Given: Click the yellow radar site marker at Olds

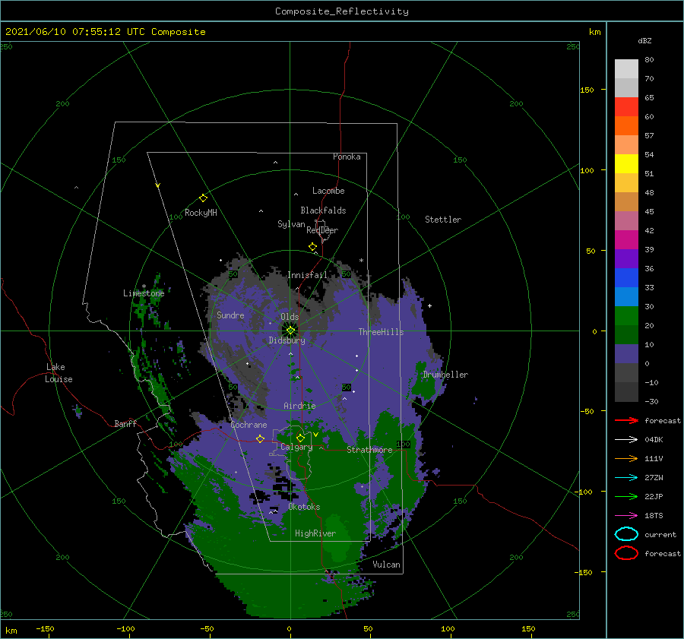Looking at the screenshot, I should (x=290, y=331).
